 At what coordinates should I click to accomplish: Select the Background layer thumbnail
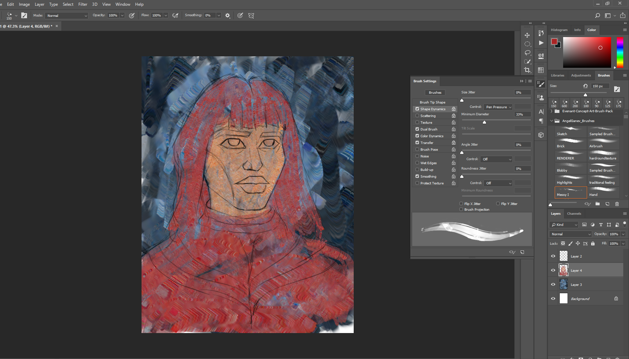pyautogui.click(x=563, y=299)
